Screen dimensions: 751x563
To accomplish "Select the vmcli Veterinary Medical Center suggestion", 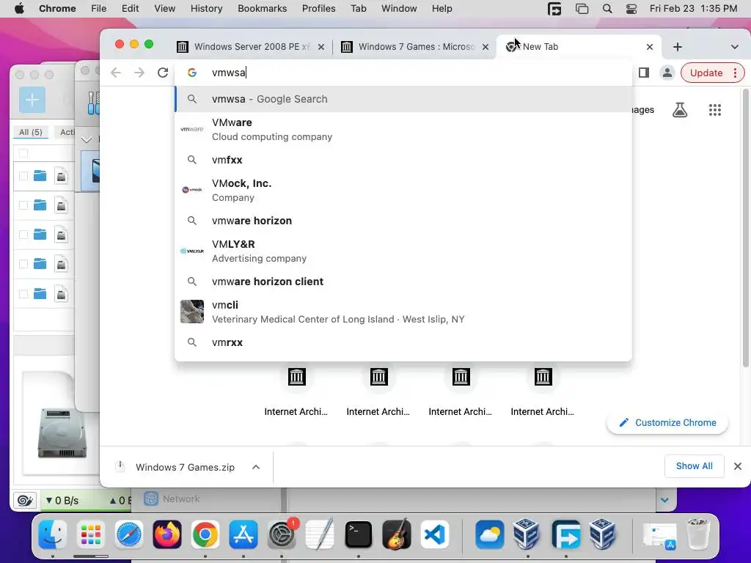I will 403,312.
